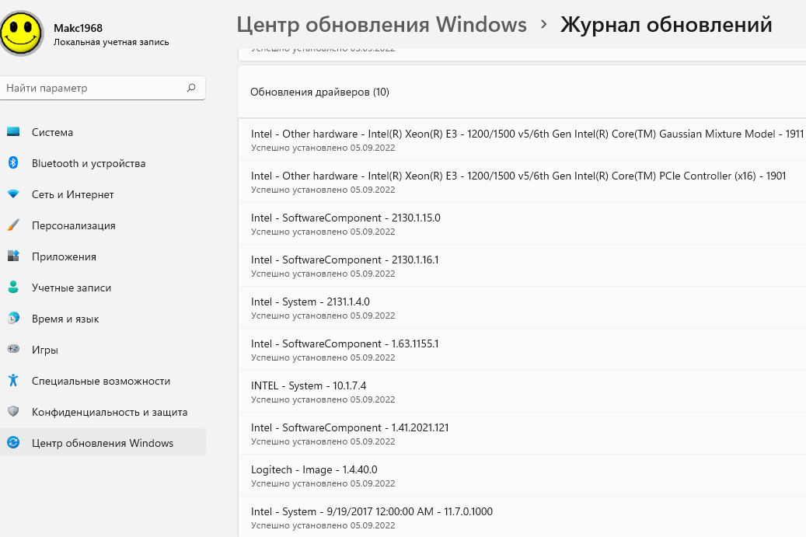Click the Специальные возможности accessibility icon
This screenshot has height=537, width=806.
coord(13,380)
